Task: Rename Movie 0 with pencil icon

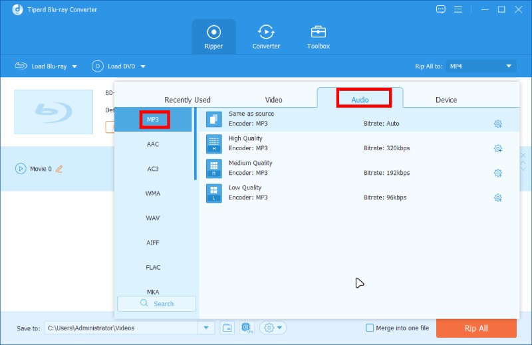Action: 59,169
